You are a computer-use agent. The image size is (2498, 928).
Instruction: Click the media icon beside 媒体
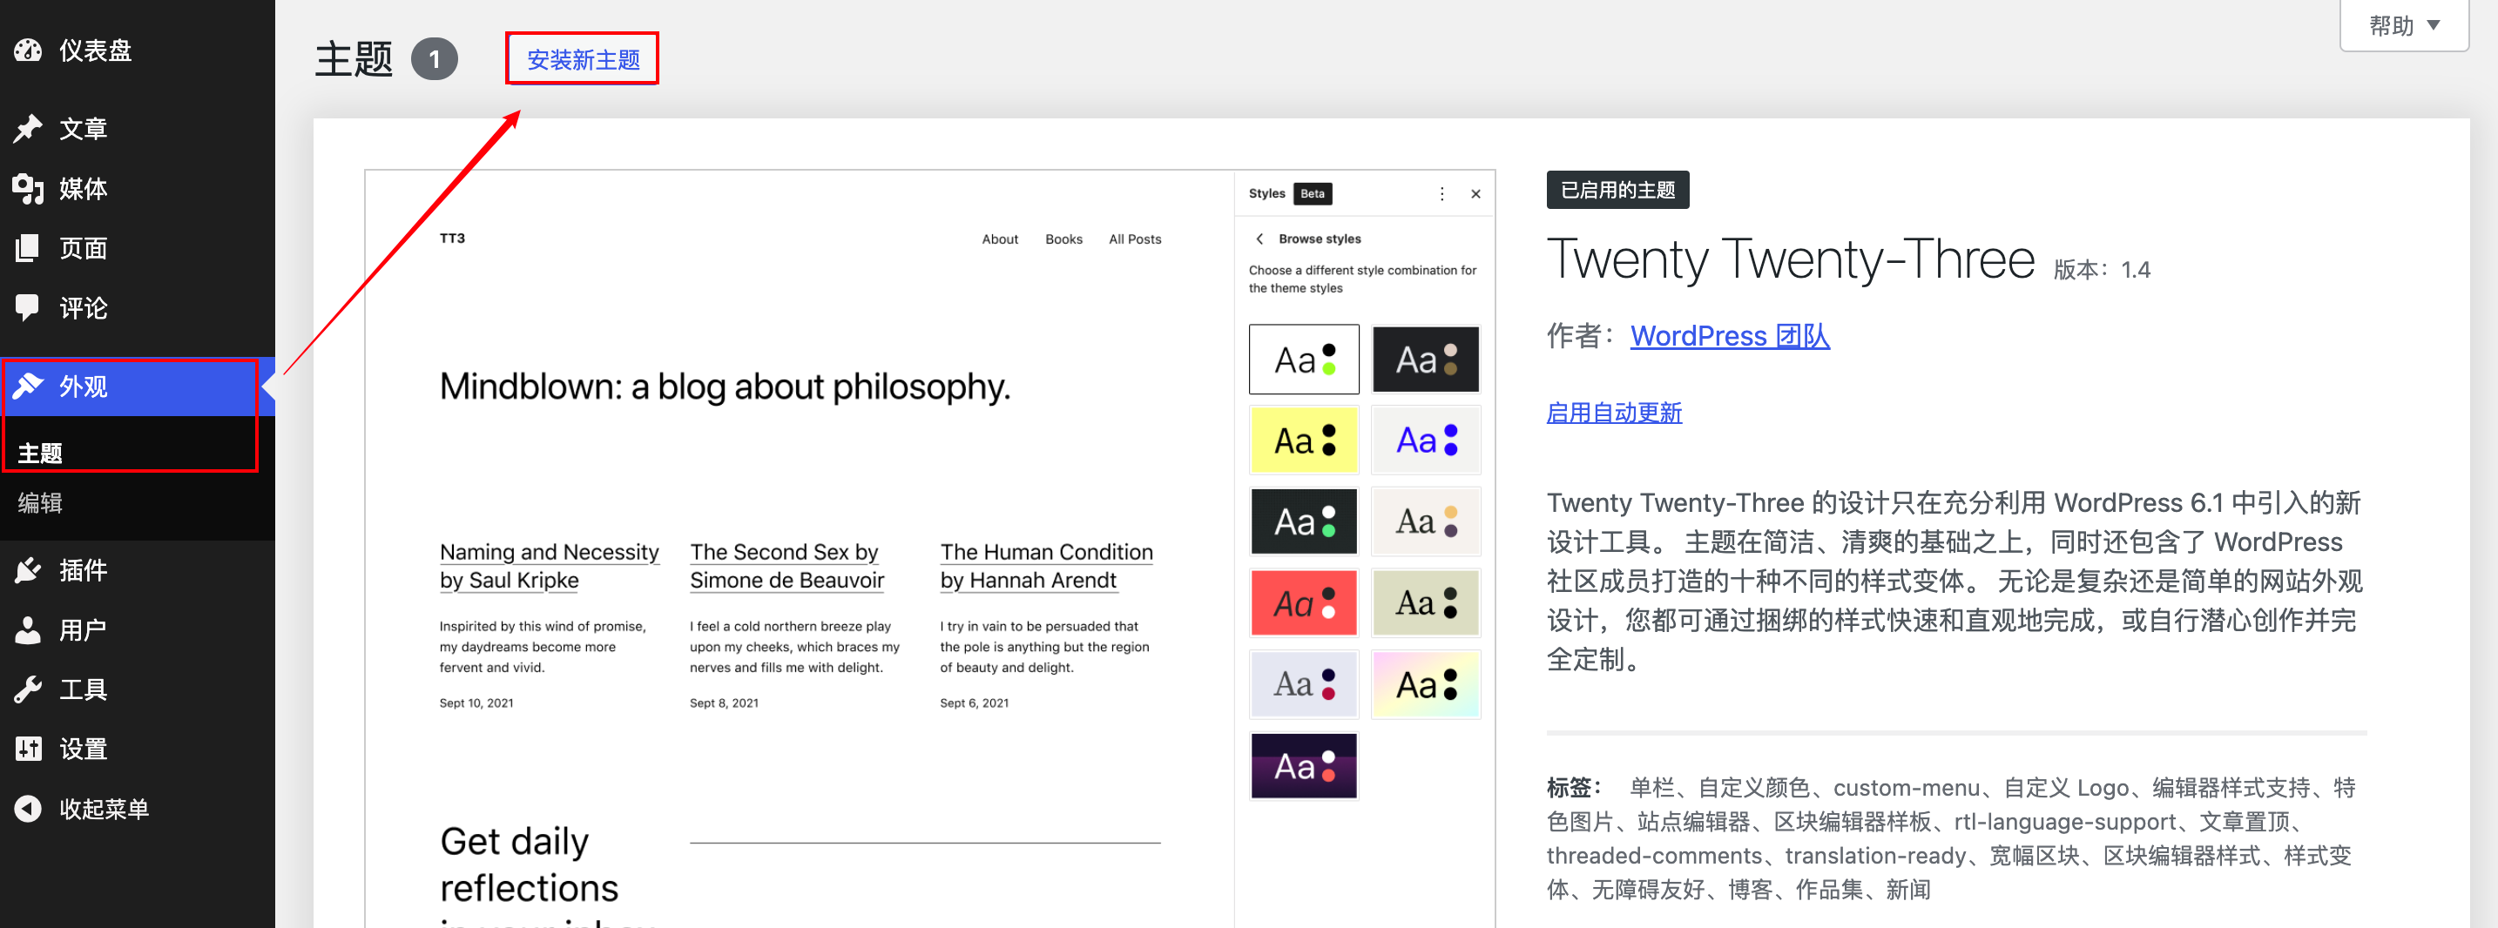tap(28, 189)
